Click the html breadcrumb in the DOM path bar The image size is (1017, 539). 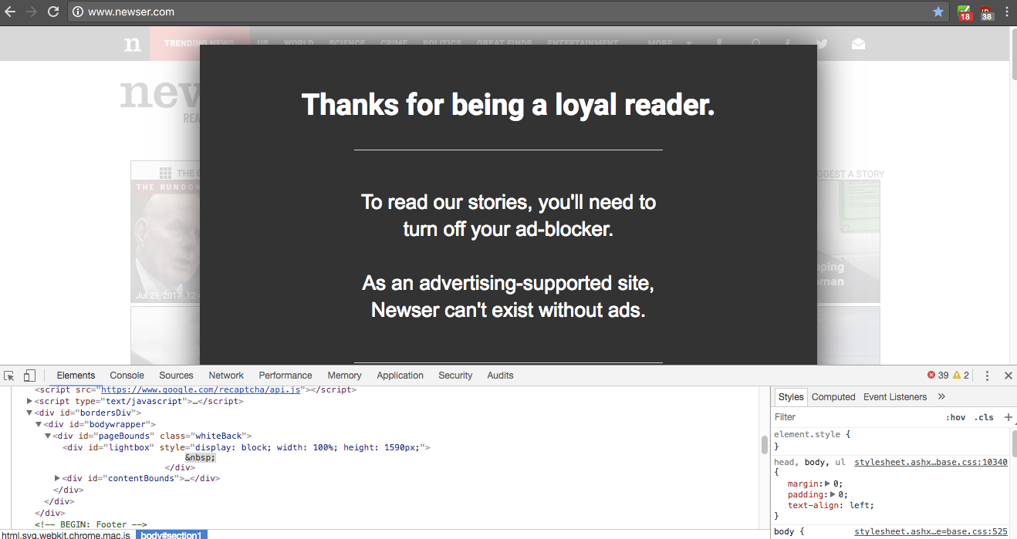coord(66,534)
